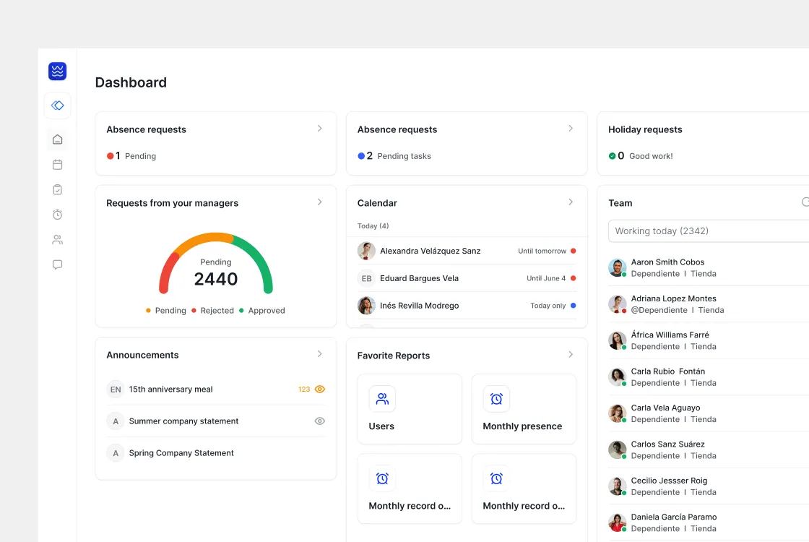Open the Spring Company Statement announcement
The image size is (809, 542).
pyautogui.click(x=216, y=453)
